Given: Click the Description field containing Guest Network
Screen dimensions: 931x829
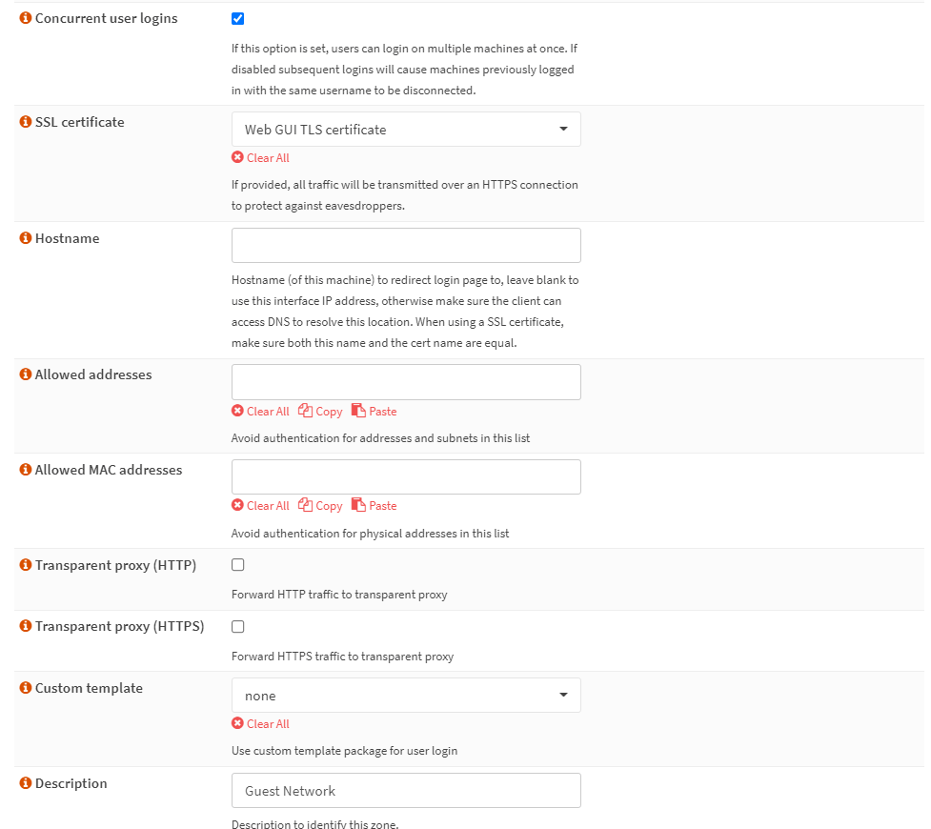Looking at the screenshot, I should 406,791.
